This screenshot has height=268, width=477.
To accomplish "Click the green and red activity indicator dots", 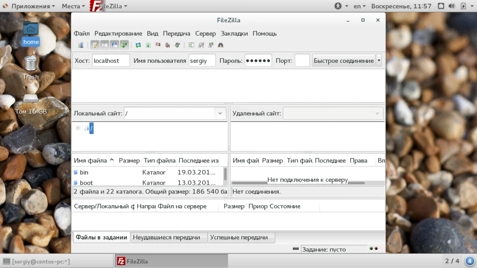I will point(374,248).
